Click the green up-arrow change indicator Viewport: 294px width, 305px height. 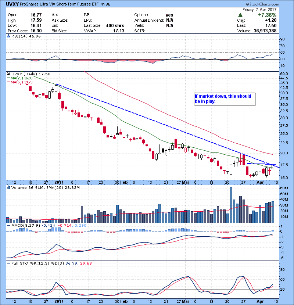point(240,15)
